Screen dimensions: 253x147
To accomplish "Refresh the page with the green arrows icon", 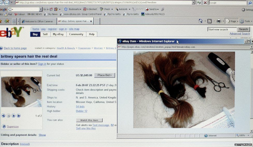I will (x=199, y=3).
